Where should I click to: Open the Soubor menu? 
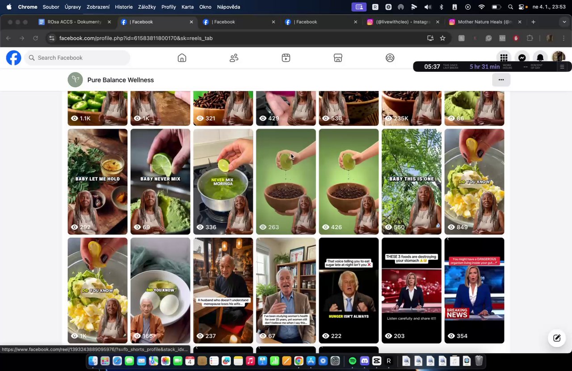point(51,7)
